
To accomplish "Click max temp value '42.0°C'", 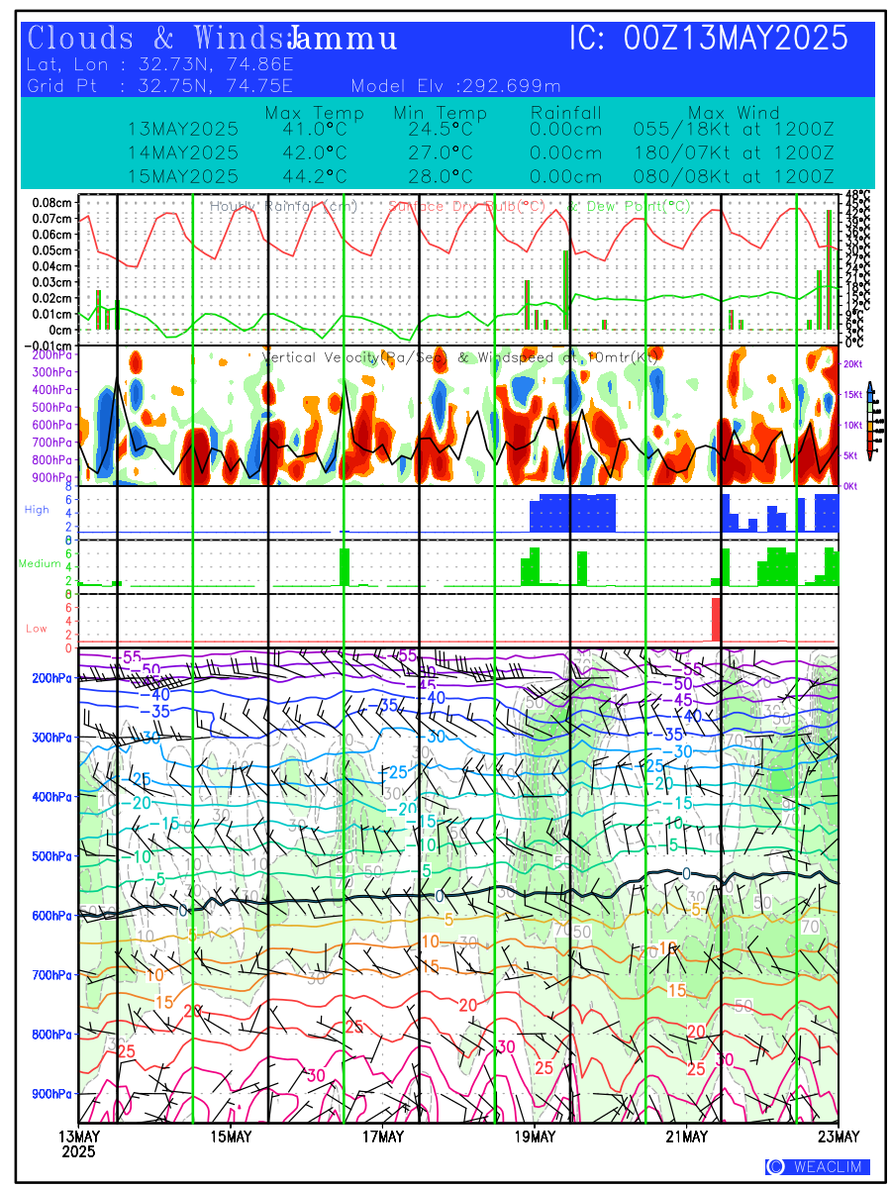I will point(313,153).
